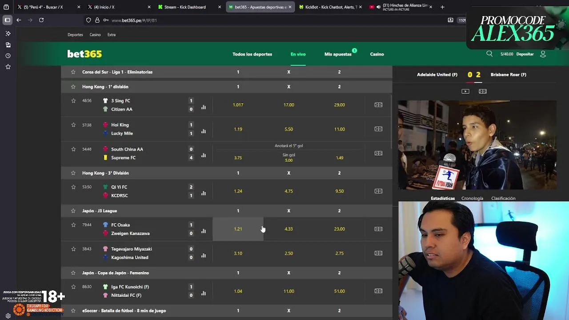Open stats chart for Qi Yi FC match
The height and width of the screenshot is (320, 569).
pyautogui.click(x=204, y=193)
